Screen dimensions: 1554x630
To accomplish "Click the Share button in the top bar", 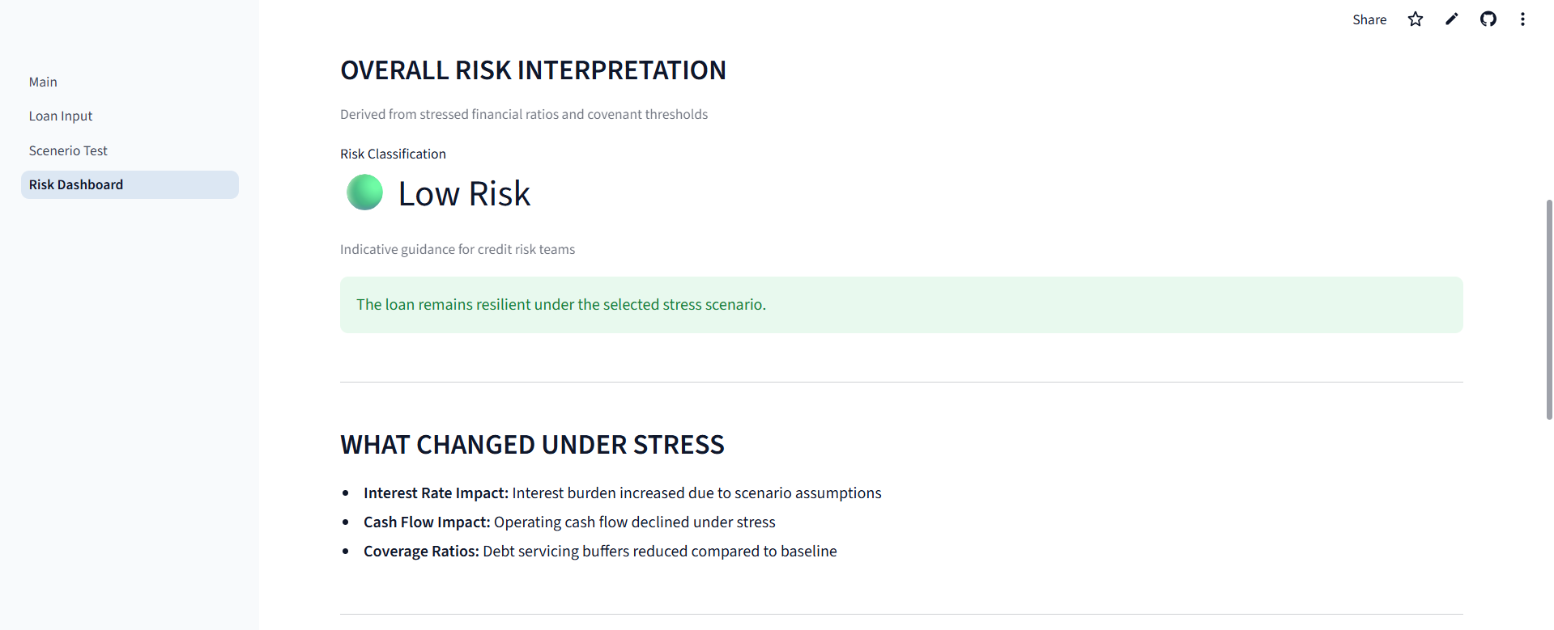I will 1369,19.
